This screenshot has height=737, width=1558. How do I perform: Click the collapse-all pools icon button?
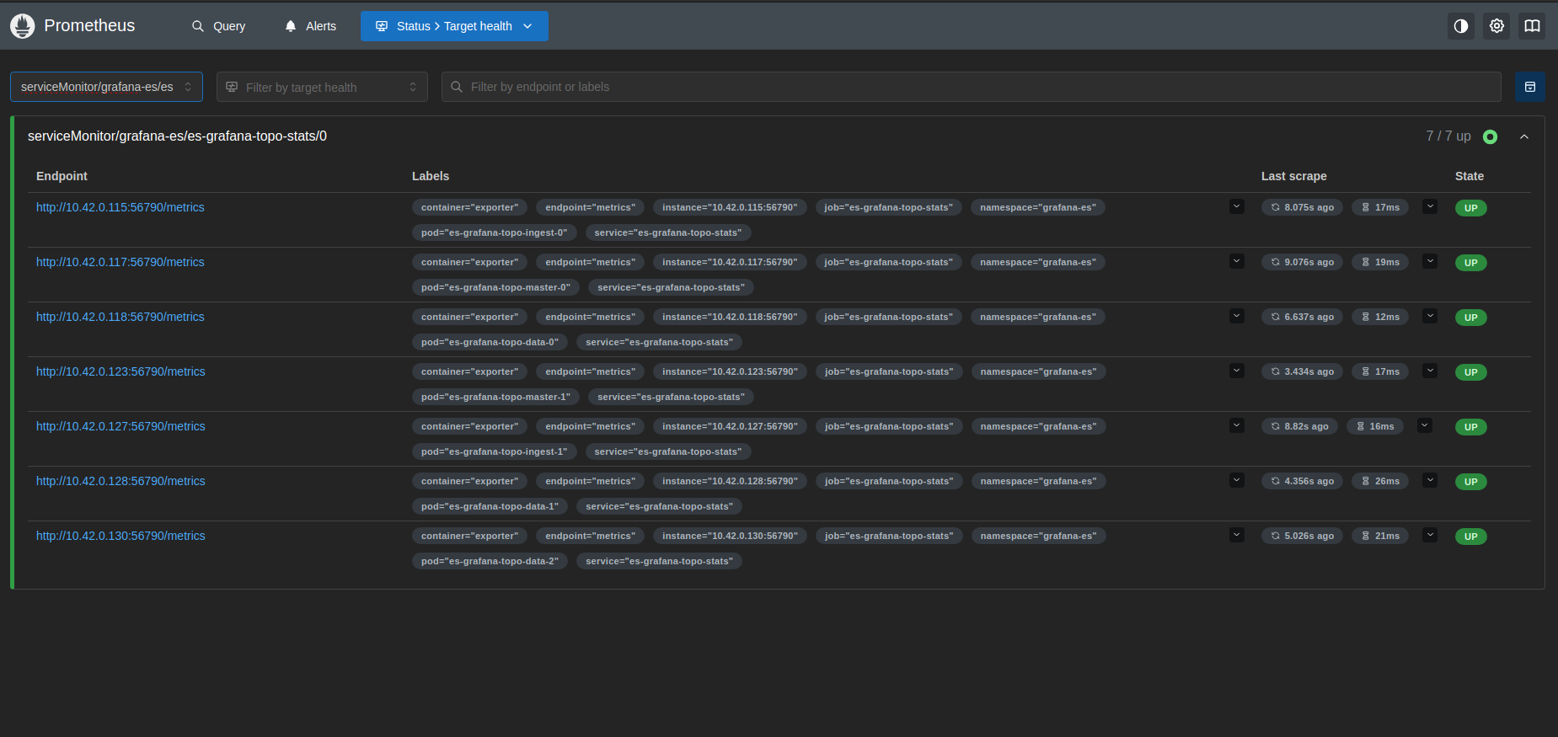tap(1530, 87)
